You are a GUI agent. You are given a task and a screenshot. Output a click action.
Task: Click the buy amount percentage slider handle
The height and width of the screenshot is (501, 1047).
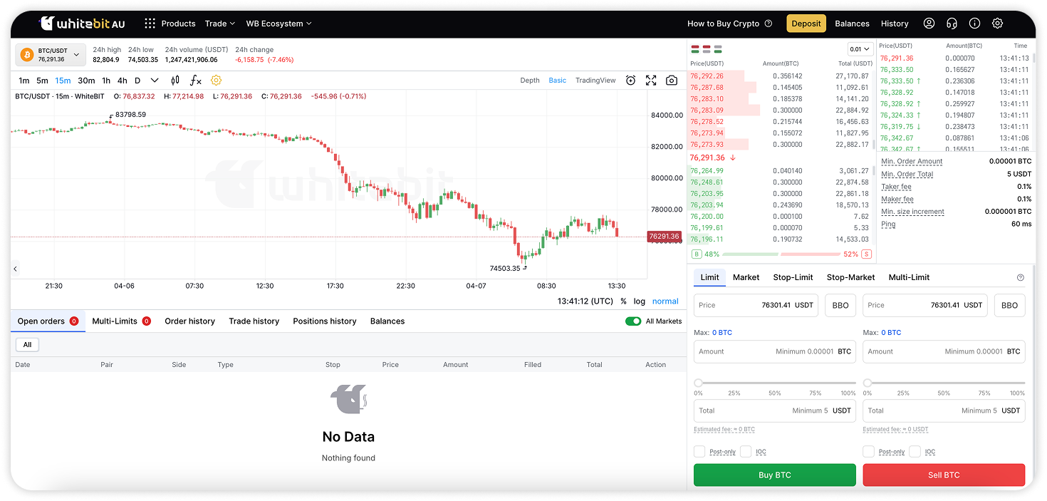pos(699,383)
